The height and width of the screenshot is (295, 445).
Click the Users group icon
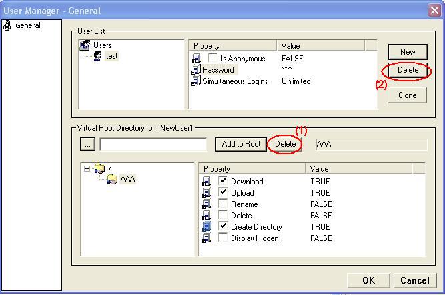[85, 45]
